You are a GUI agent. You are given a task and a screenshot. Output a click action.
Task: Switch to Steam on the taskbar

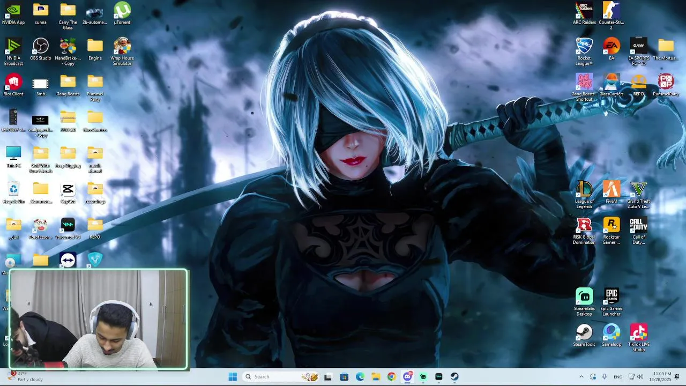tap(454, 376)
